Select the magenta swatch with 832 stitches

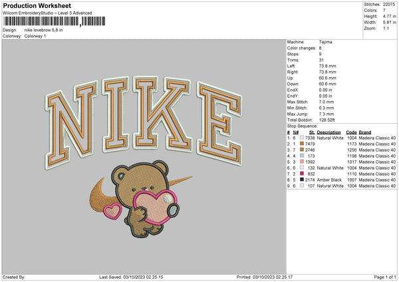302,174
